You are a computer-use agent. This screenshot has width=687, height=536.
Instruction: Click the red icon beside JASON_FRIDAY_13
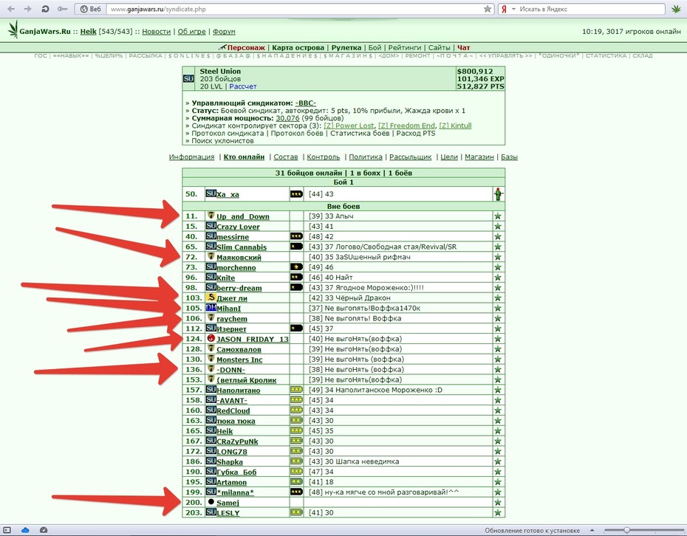click(x=211, y=338)
